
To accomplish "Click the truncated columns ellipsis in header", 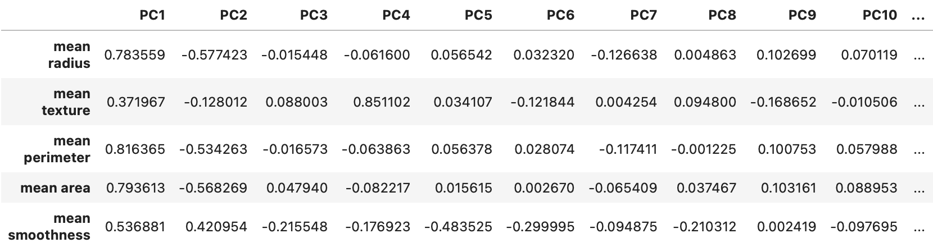I will tap(919, 15).
